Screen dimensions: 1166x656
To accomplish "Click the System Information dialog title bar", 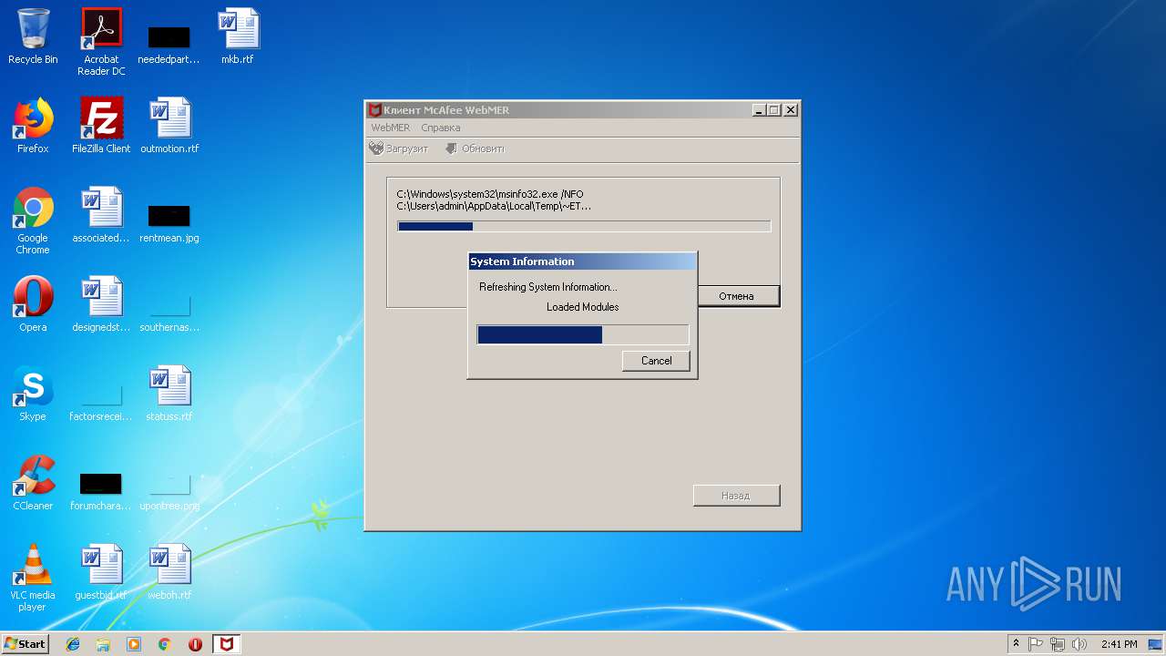I will pos(582,261).
